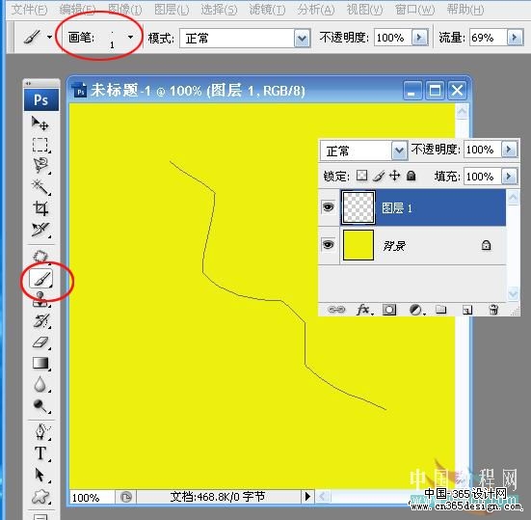Select the Crop tool
Screen dimensions: 531x520
40,208
